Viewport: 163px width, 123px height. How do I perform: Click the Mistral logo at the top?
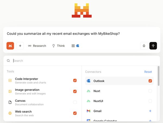point(81,11)
